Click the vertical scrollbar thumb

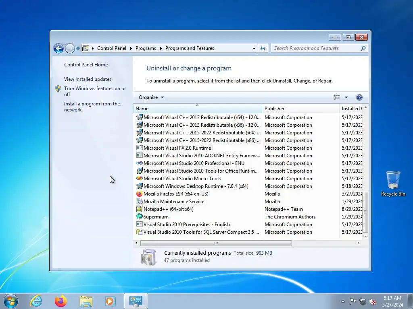click(365, 212)
